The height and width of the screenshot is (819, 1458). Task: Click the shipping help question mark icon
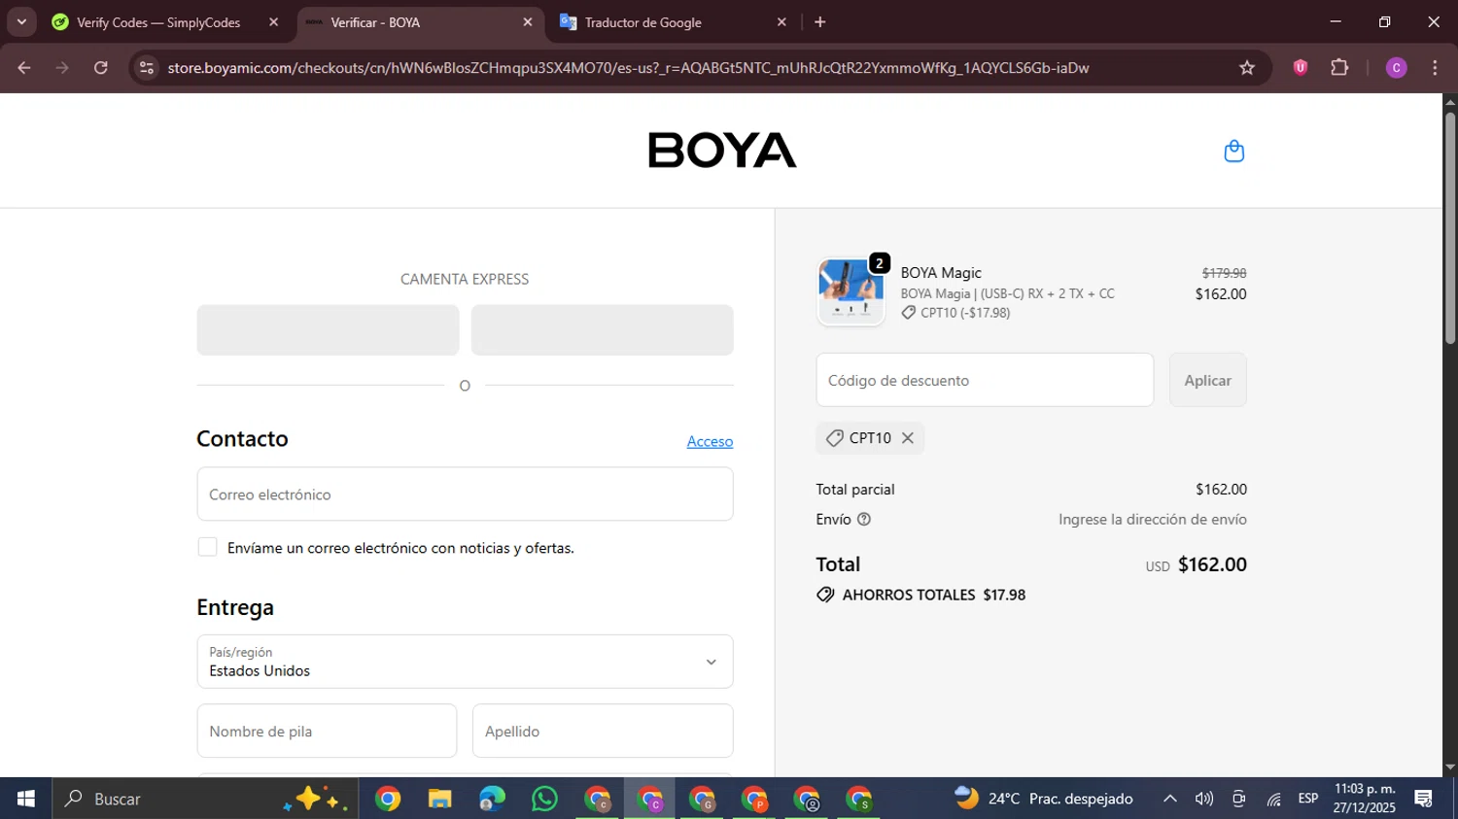864,520
